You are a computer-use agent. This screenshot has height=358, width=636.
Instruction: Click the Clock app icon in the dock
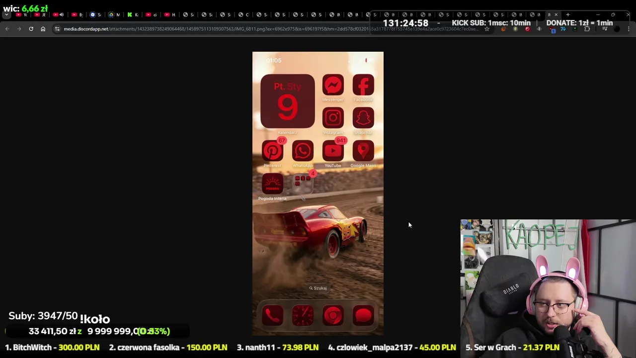click(303, 315)
